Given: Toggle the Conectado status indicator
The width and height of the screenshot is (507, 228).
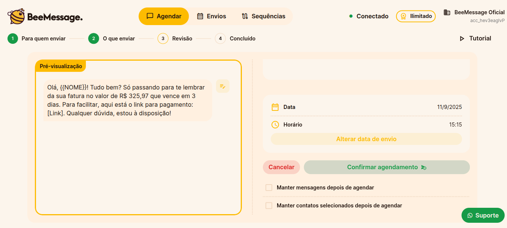Looking at the screenshot, I should [x=351, y=16].
